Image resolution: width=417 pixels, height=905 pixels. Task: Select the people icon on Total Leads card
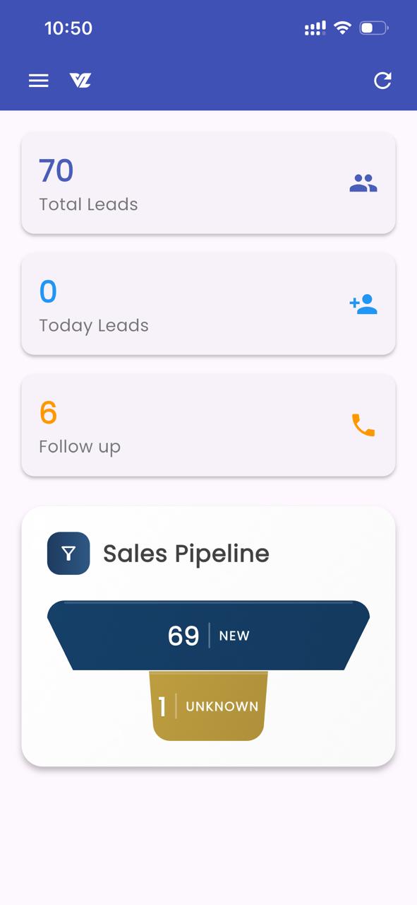pyautogui.click(x=363, y=182)
